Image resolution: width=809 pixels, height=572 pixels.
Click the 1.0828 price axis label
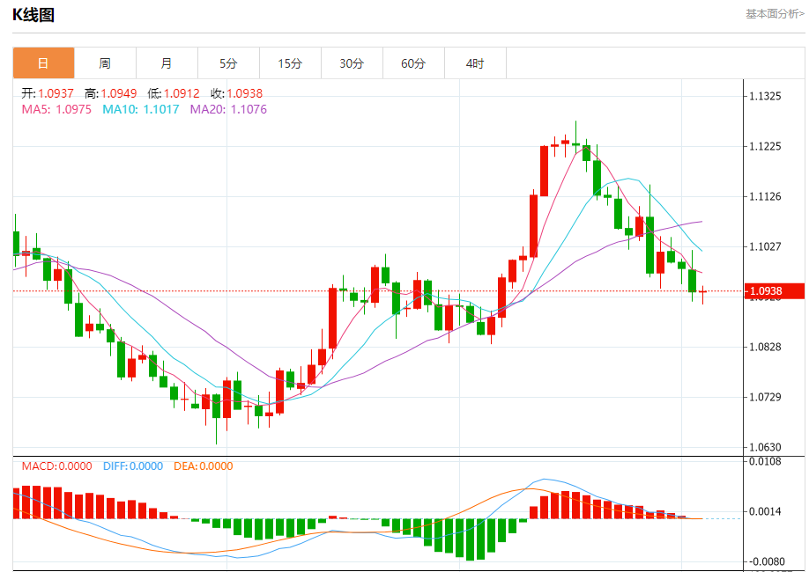point(765,347)
